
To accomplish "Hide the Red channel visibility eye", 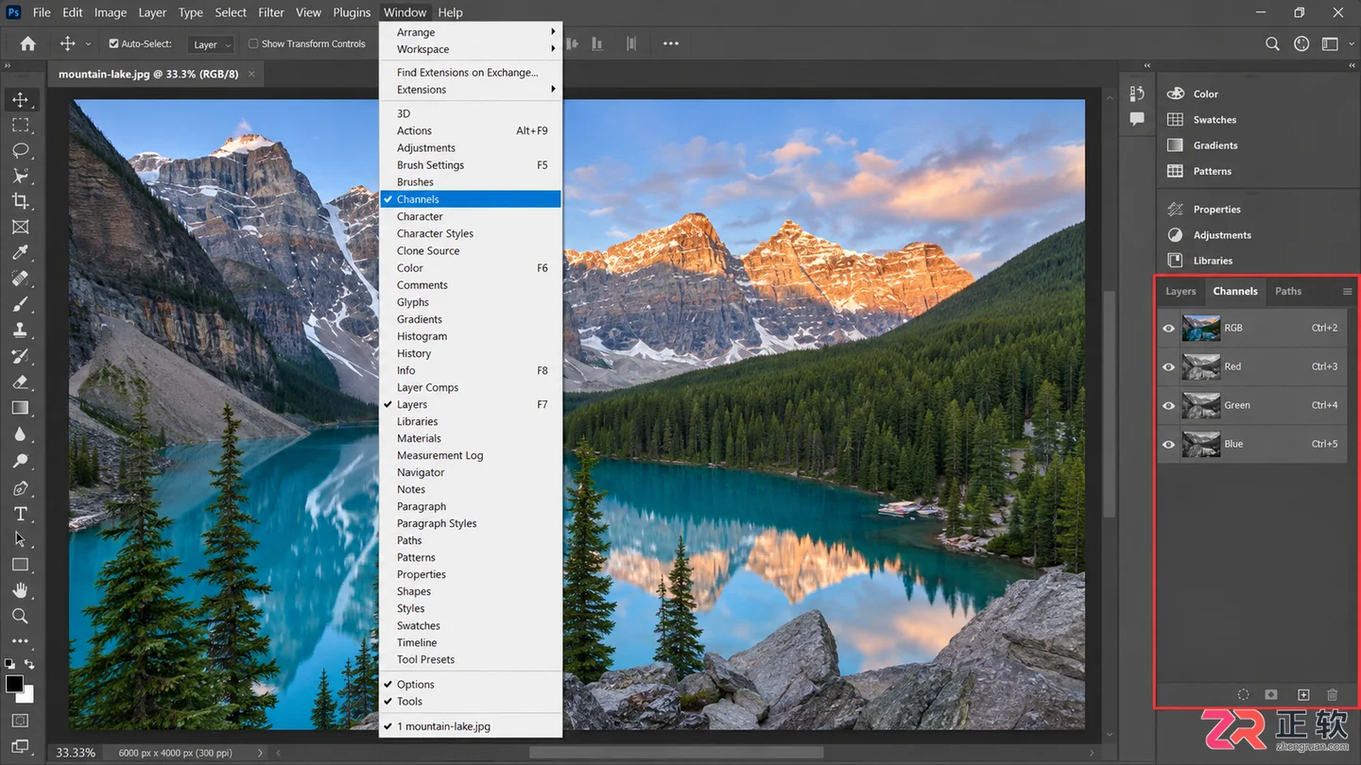I will [1169, 366].
